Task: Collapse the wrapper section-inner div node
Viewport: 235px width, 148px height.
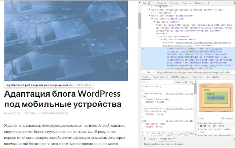Action: pyautogui.click(x=149, y=16)
